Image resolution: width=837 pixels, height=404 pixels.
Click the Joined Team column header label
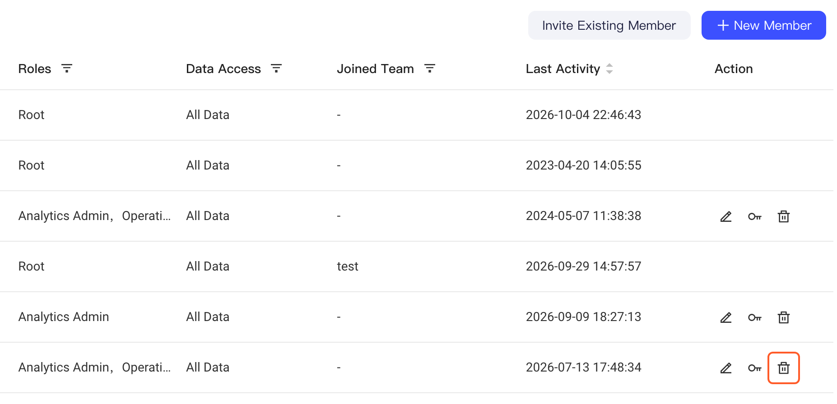(375, 69)
